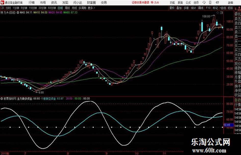The height and width of the screenshot is (155, 241).
Task: Click the MA10: 94.00 indicator value
Action: click(41, 12)
